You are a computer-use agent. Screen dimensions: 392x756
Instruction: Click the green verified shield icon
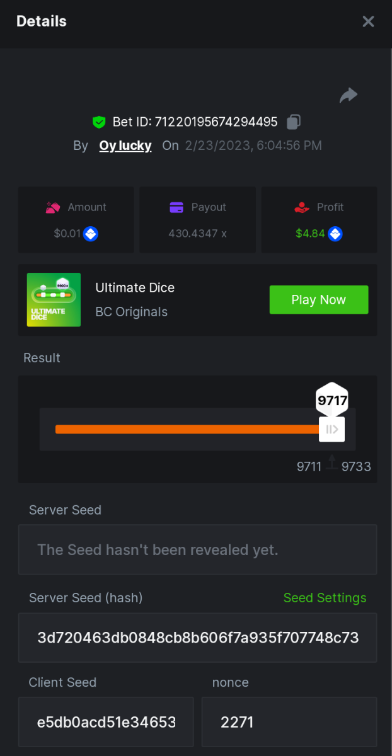tap(98, 122)
